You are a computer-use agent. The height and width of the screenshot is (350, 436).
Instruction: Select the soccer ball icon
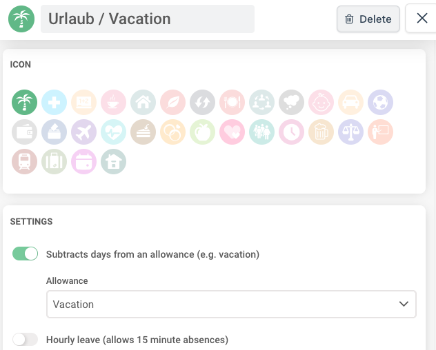click(380, 102)
